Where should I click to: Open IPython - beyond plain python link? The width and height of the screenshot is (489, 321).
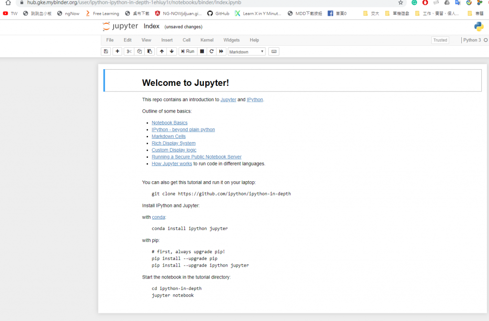pyautogui.click(x=183, y=130)
